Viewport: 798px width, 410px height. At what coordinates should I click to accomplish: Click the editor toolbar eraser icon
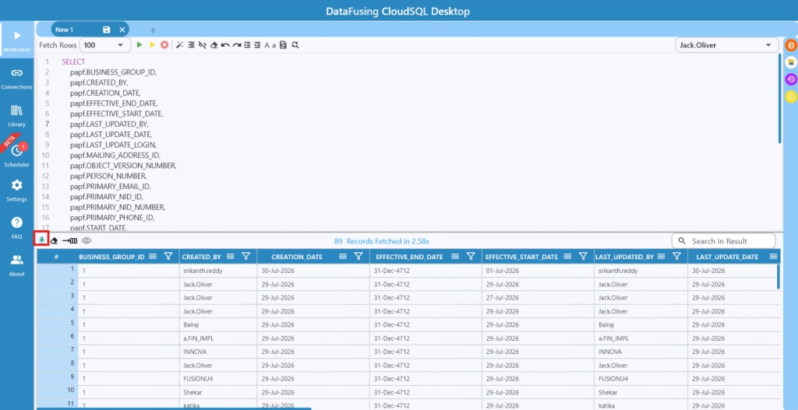(x=214, y=45)
